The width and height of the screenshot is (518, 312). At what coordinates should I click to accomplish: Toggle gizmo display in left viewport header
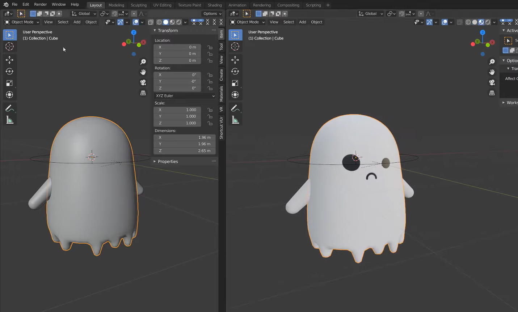click(120, 22)
